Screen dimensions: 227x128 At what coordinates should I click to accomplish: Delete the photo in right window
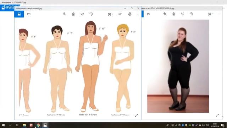[x=173, y=14]
